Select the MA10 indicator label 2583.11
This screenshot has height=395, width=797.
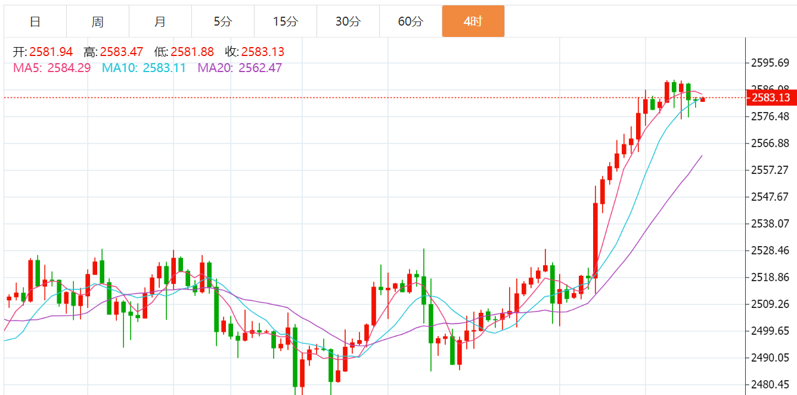[164, 68]
